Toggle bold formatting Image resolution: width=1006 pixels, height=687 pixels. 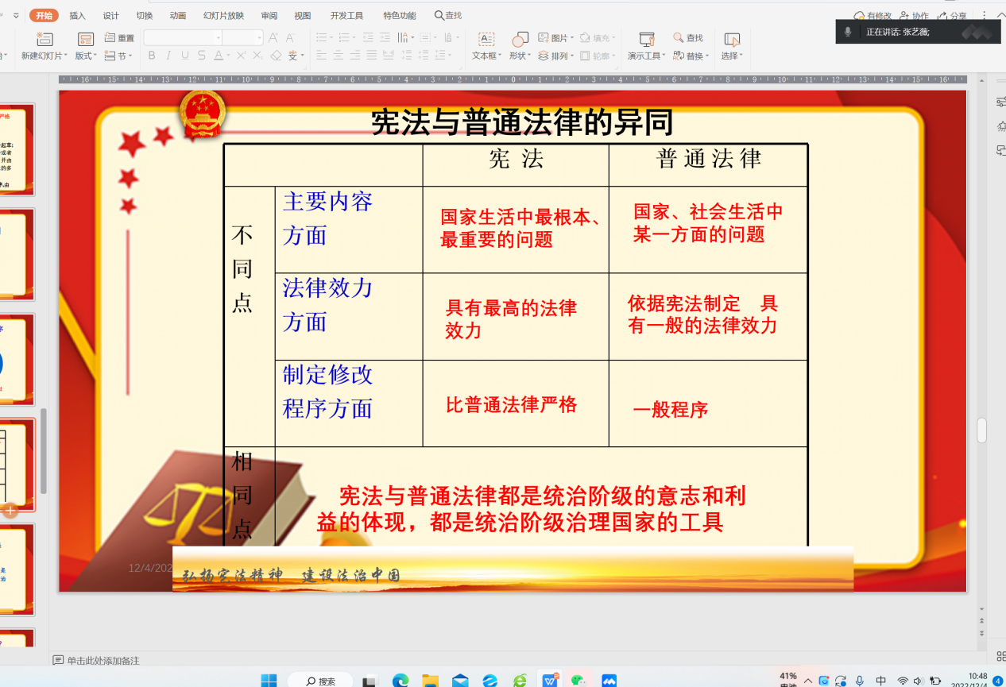click(151, 55)
